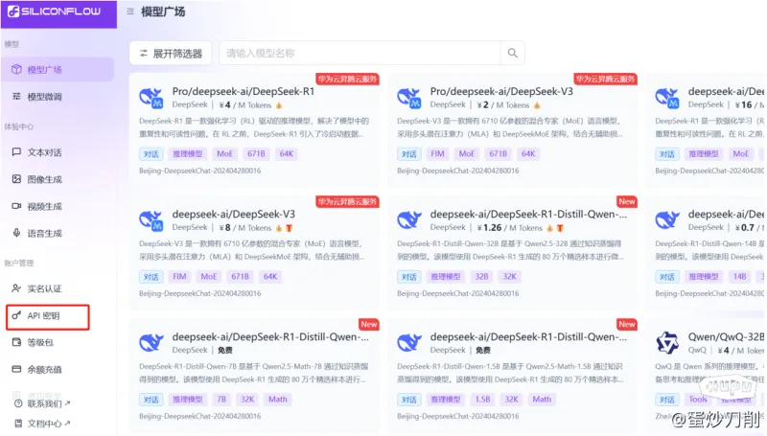Click 免费 label on Distill-Qwen 7B card
Viewport: 767px width, 436px height.
pyautogui.click(x=225, y=350)
